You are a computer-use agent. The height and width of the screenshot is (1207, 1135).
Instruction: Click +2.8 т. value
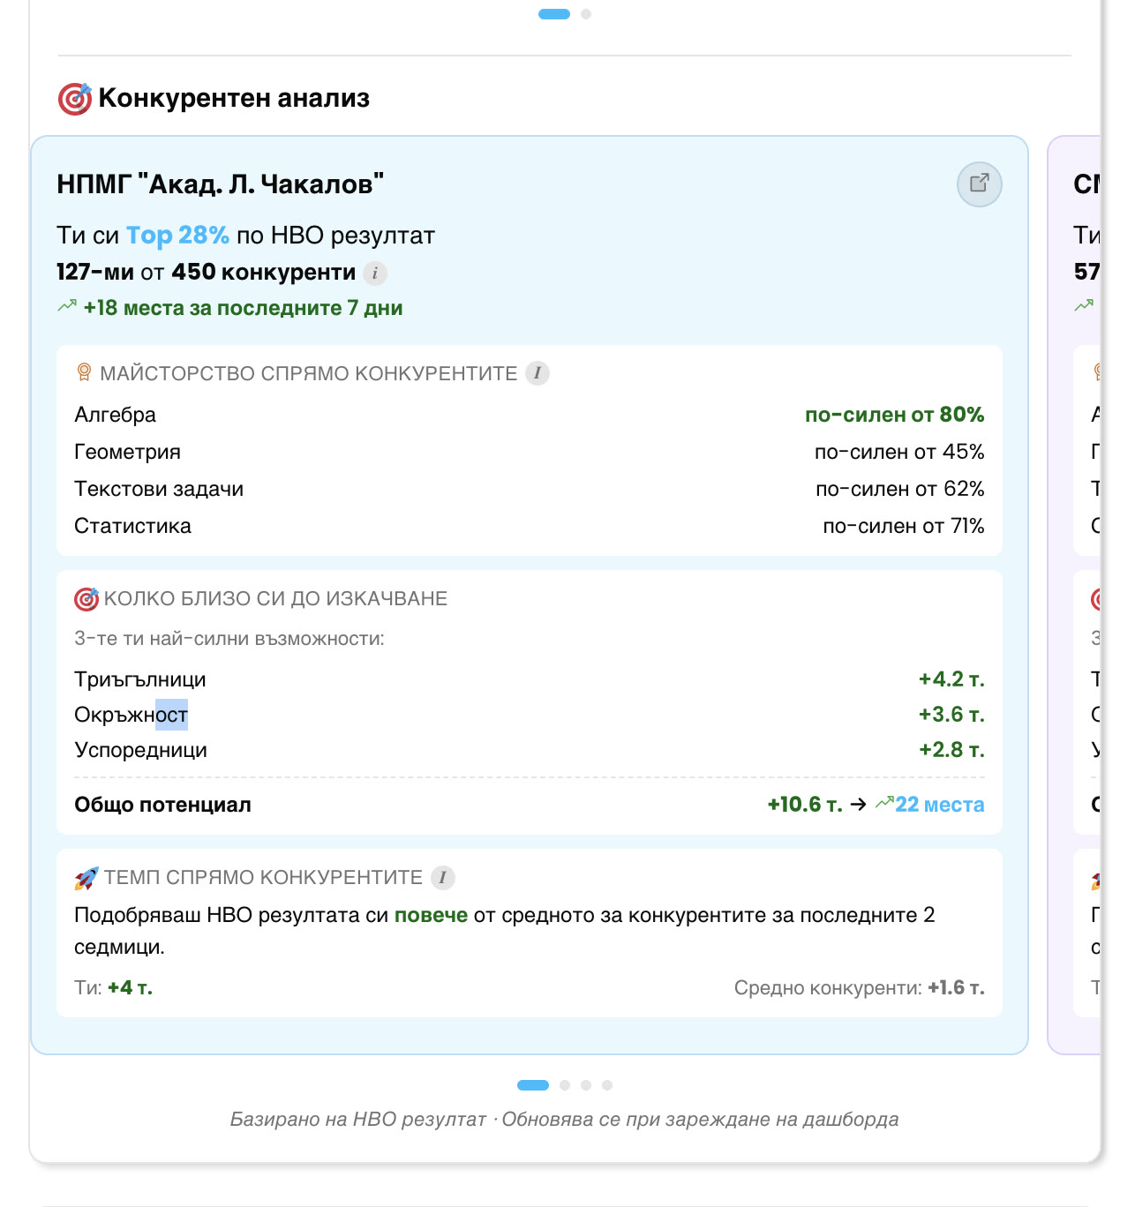(951, 750)
